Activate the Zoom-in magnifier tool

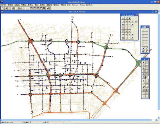144,74
